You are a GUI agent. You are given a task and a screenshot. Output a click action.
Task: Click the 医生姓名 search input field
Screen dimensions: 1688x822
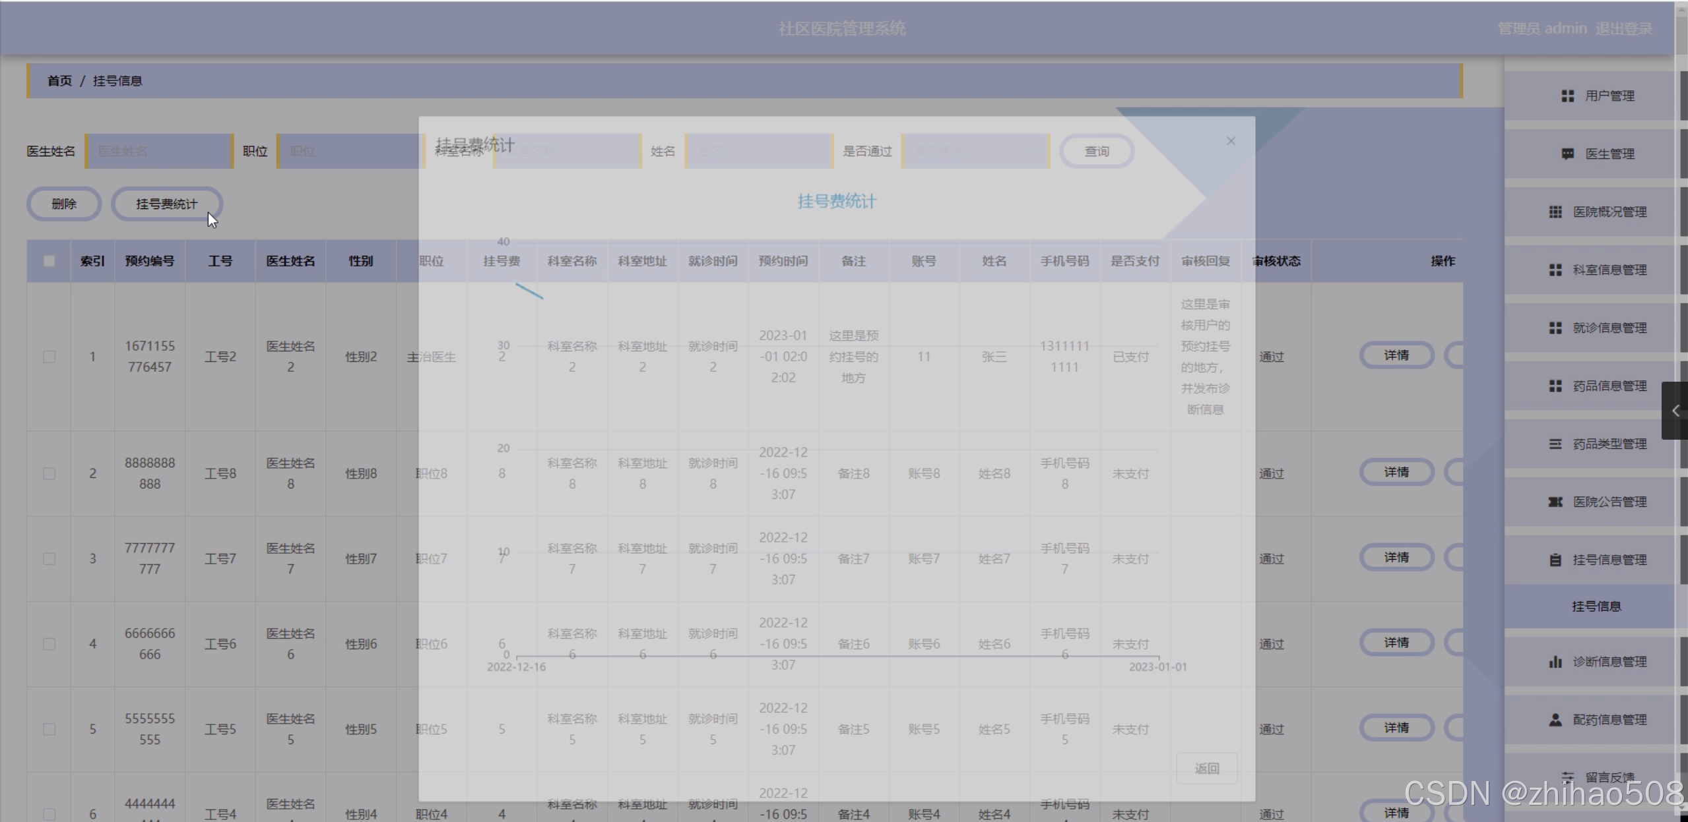coord(158,152)
